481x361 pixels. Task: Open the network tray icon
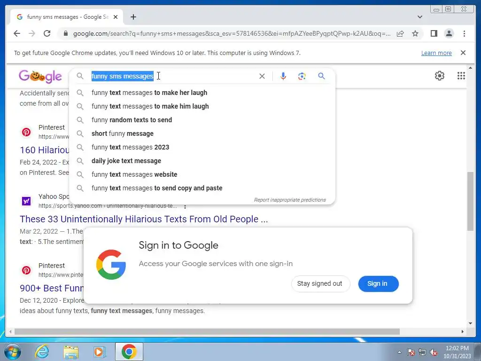click(x=422, y=352)
